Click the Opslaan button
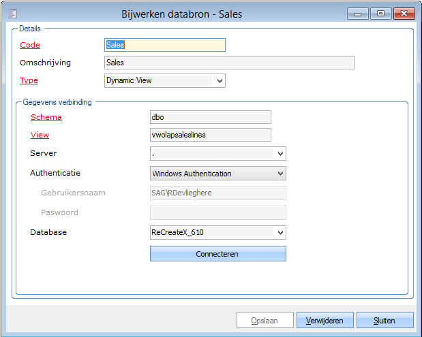This screenshot has height=337, width=422. tap(264, 320)
